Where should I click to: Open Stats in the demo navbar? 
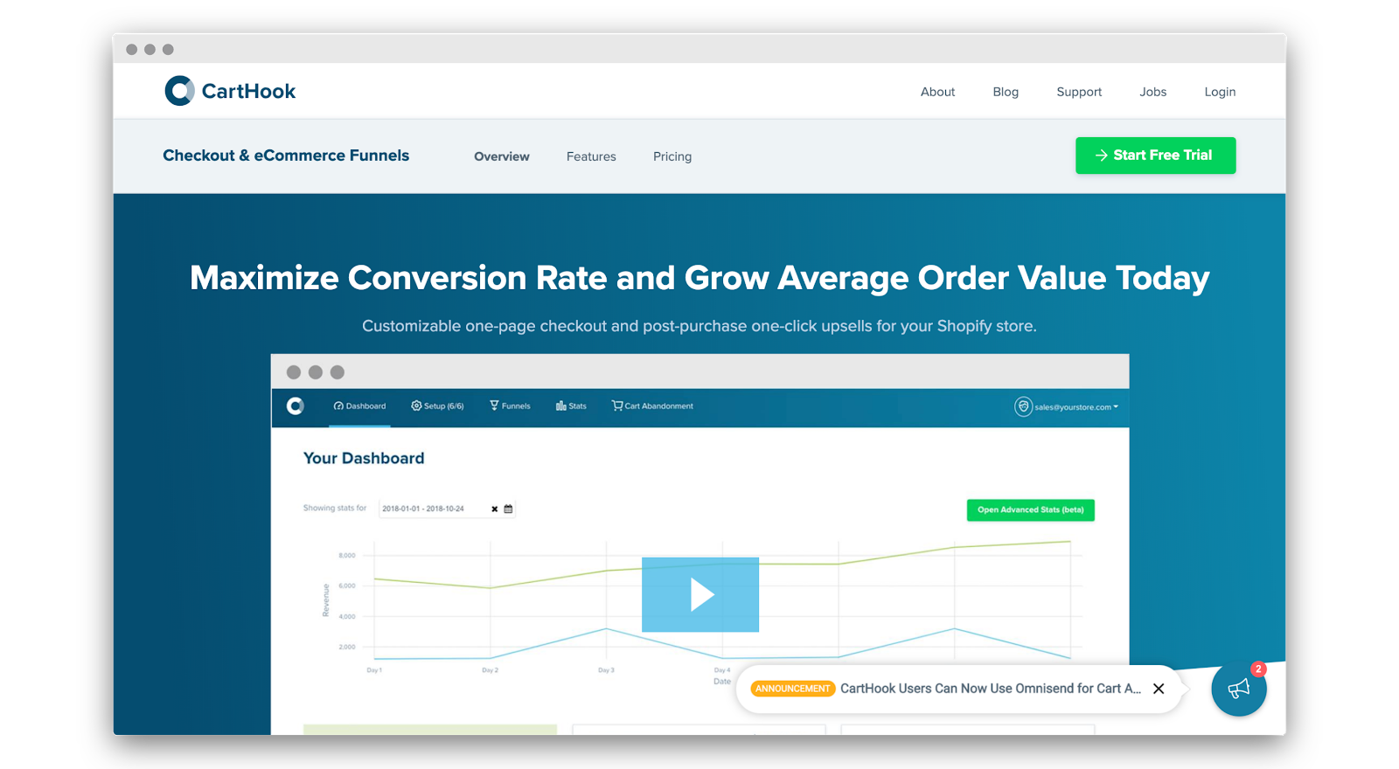571,406
